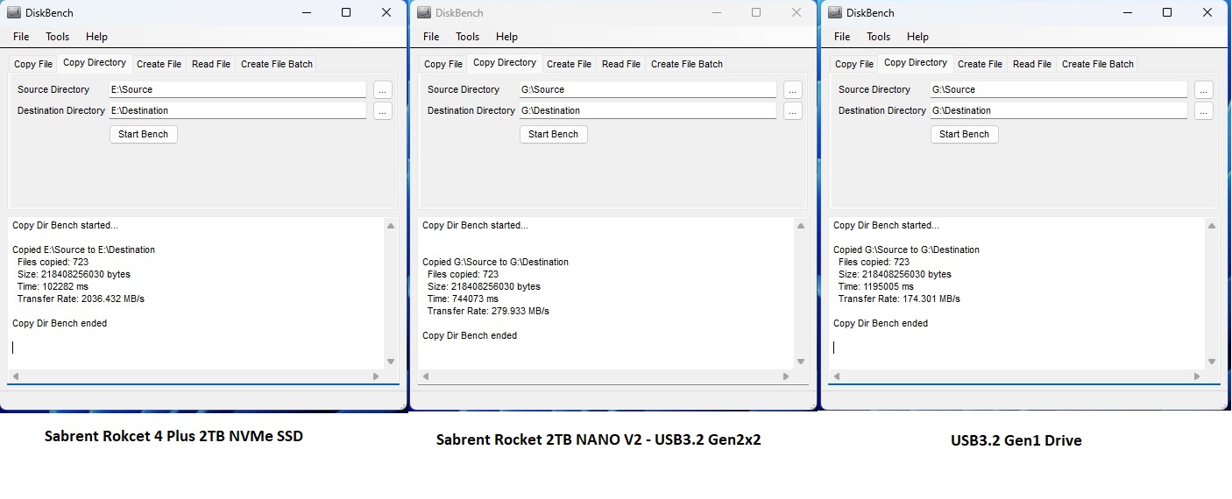Click the Source Directory field containing E:\Source

tap(237, 89)
